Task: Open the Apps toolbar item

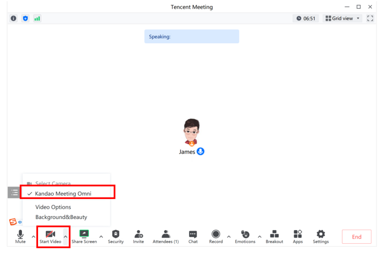Action: click(298, 236)
